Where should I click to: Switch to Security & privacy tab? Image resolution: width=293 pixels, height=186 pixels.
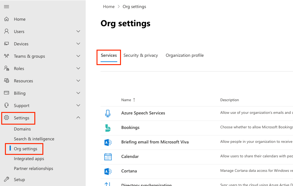(x=141, y=55)
